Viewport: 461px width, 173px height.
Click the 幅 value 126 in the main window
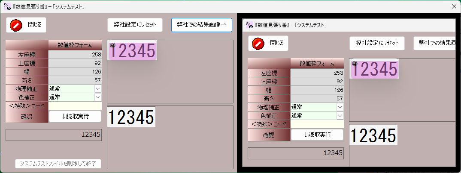[x=75, y=71]
